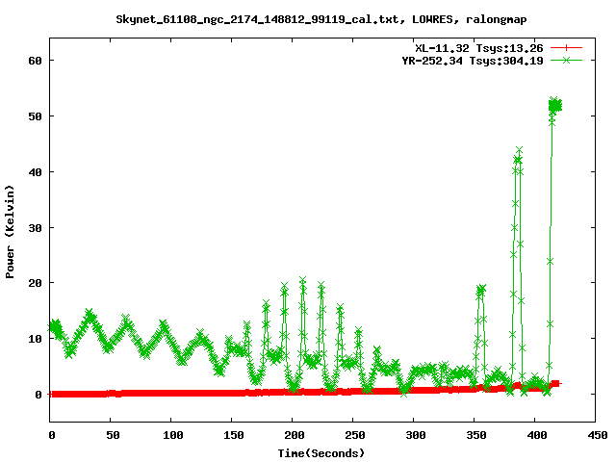The image size is (616, 462).
Task: Click the 250 tick on the time axis
Action: [354, 436]
